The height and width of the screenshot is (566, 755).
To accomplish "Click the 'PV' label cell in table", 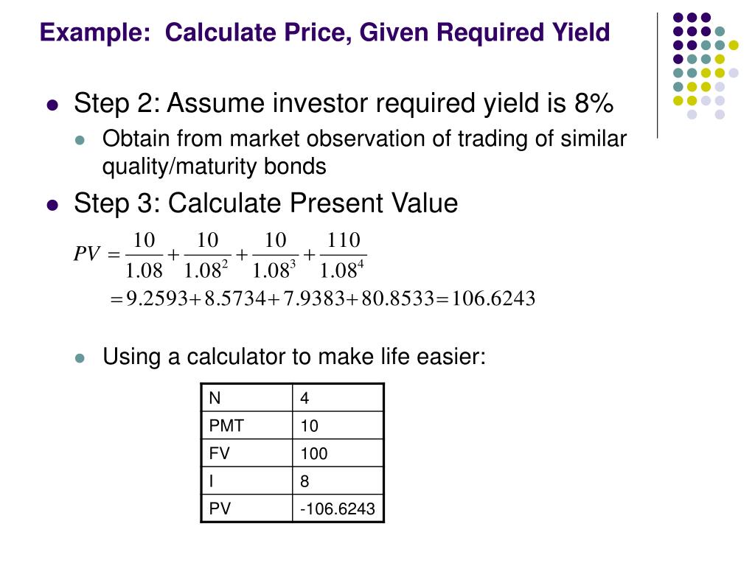I will click(x=246, y=508).
